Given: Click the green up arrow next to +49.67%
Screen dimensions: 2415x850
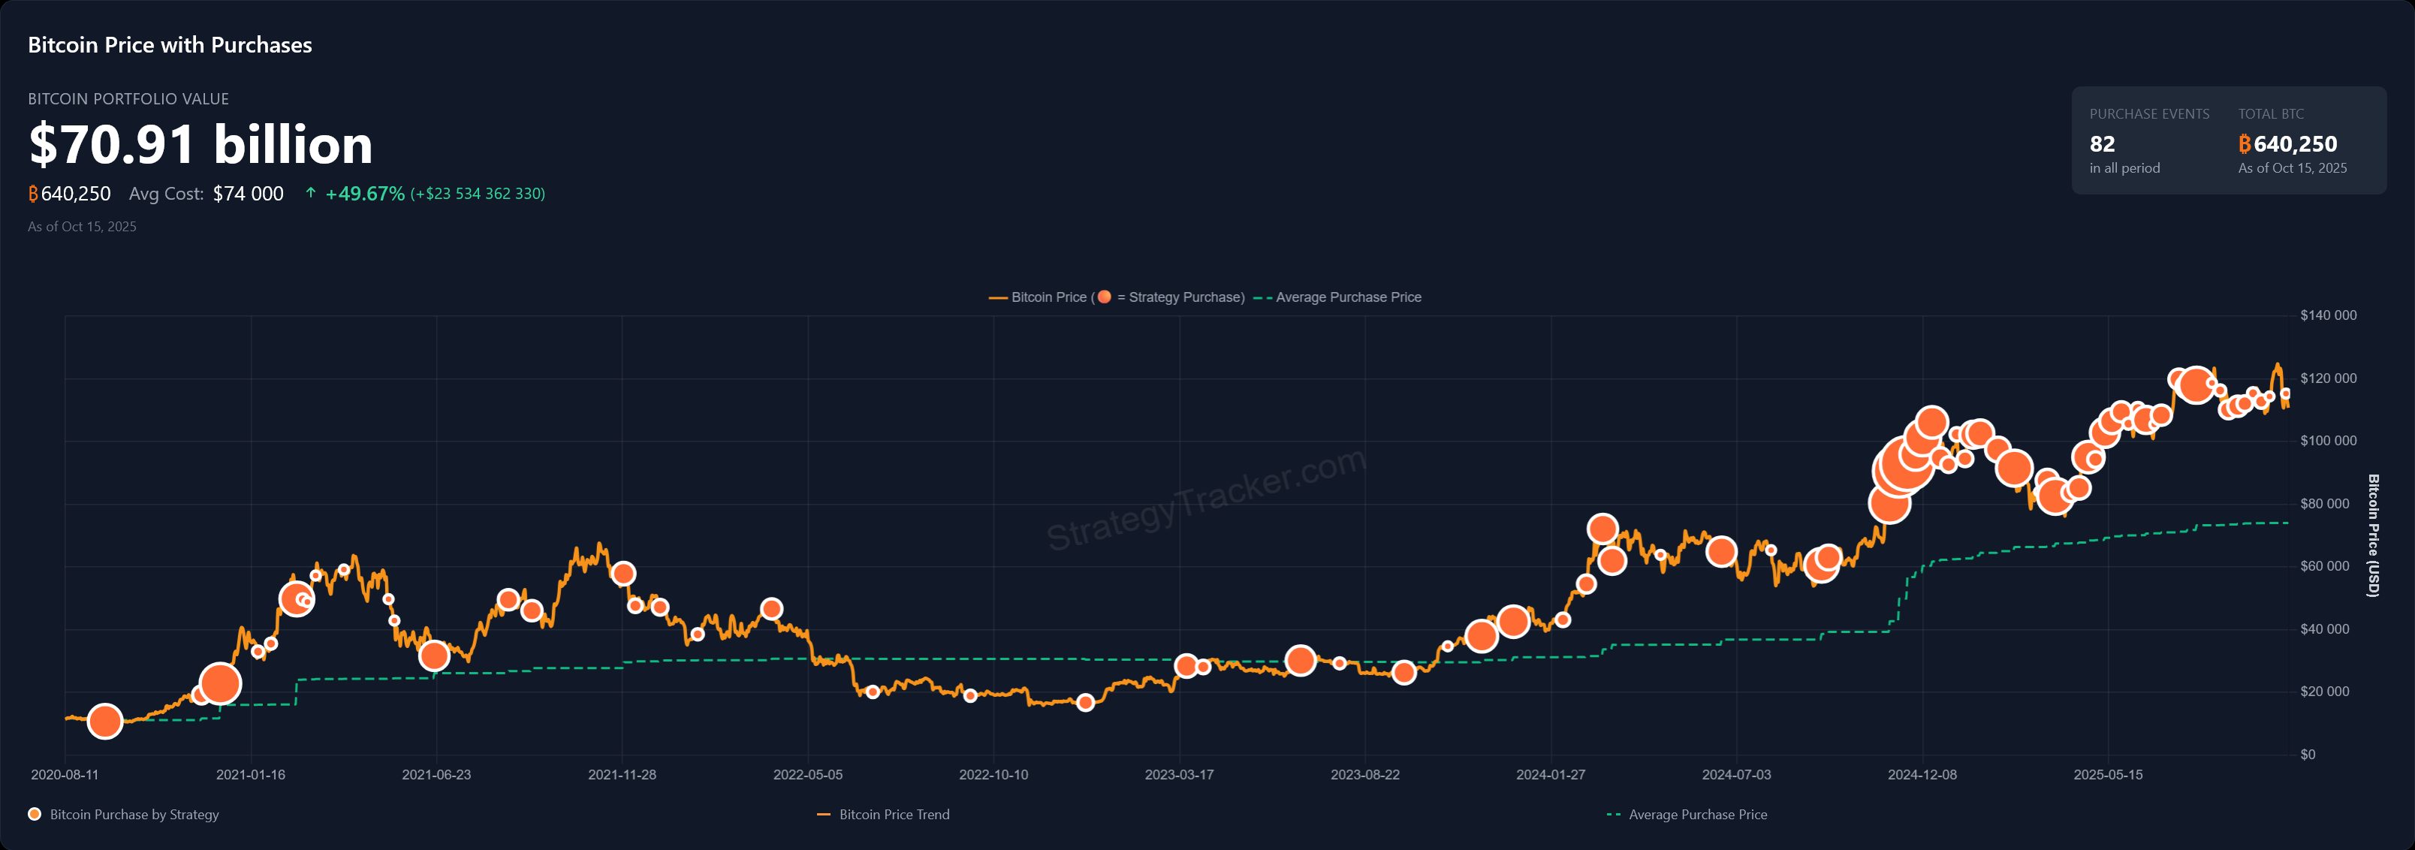Looking at the screenshot, I should pyautogui.click(x=309, y=193).
